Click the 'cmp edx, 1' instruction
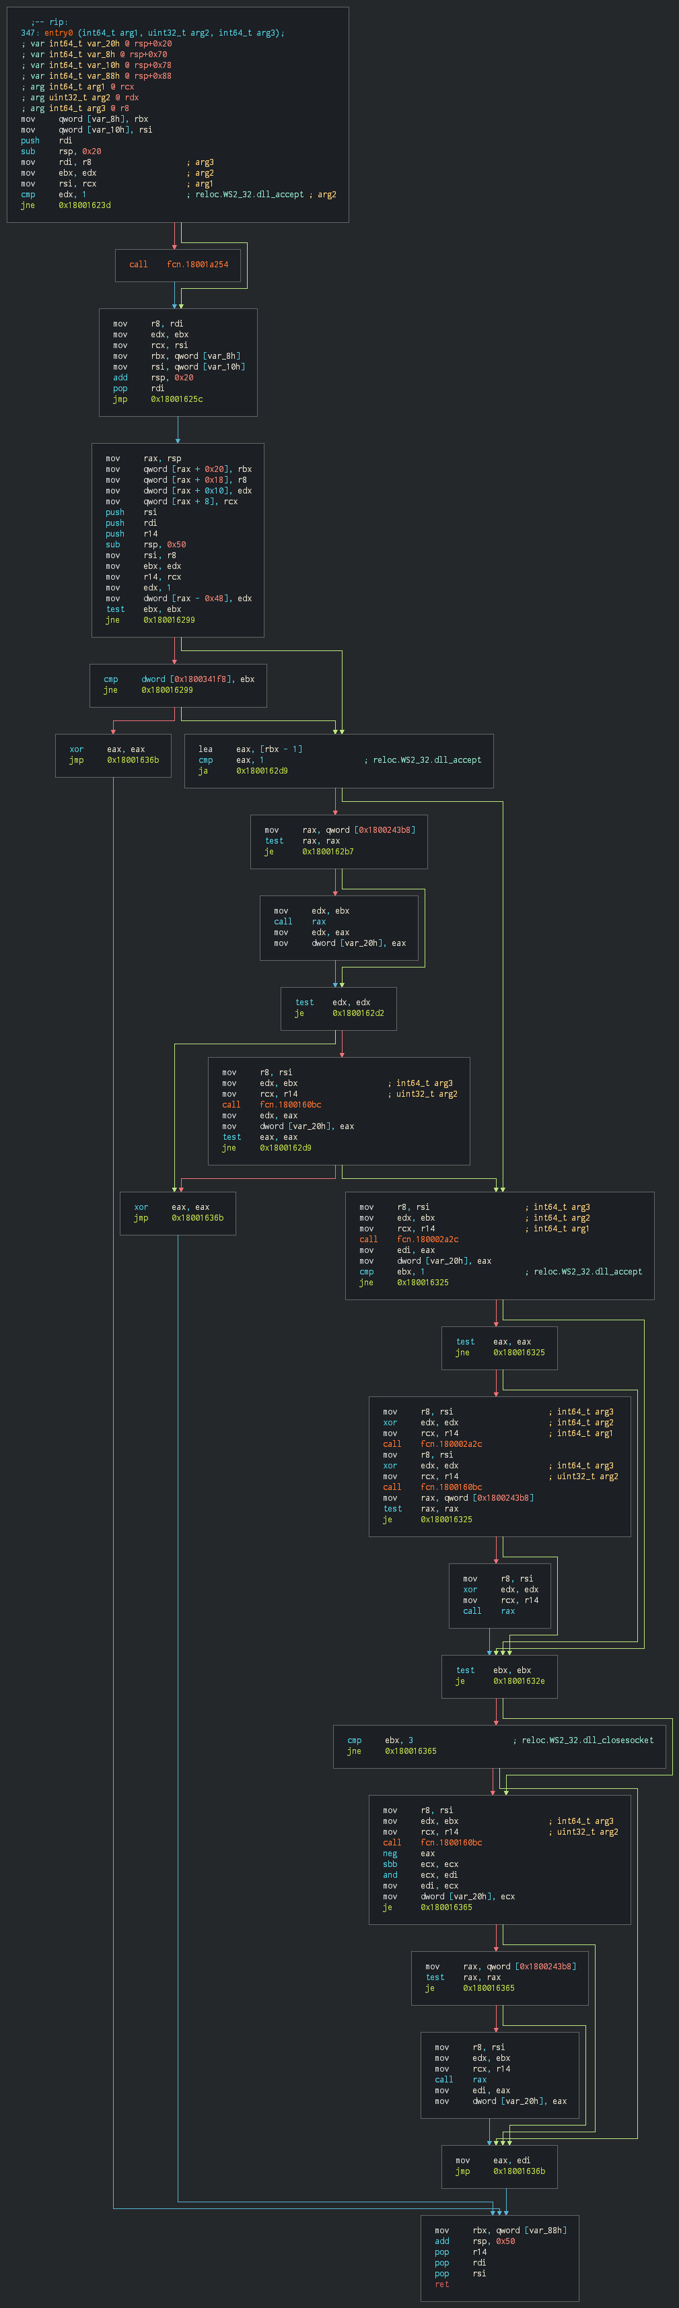Viewport: 679px width, 2308px height. click(54, 193)
